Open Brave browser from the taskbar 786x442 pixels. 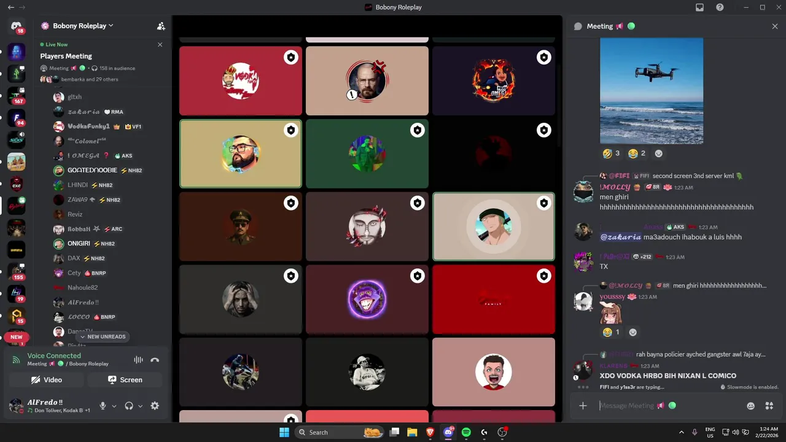click(x=430, y=432)
